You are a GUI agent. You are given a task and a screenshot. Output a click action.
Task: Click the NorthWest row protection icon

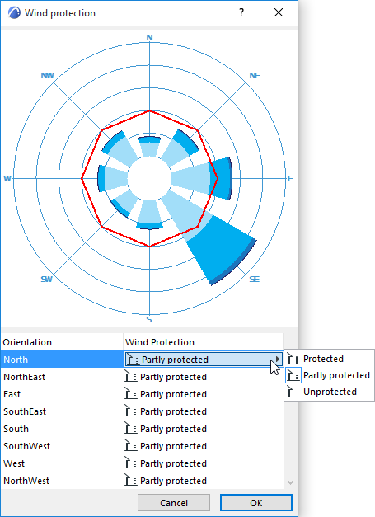point(131,481)
